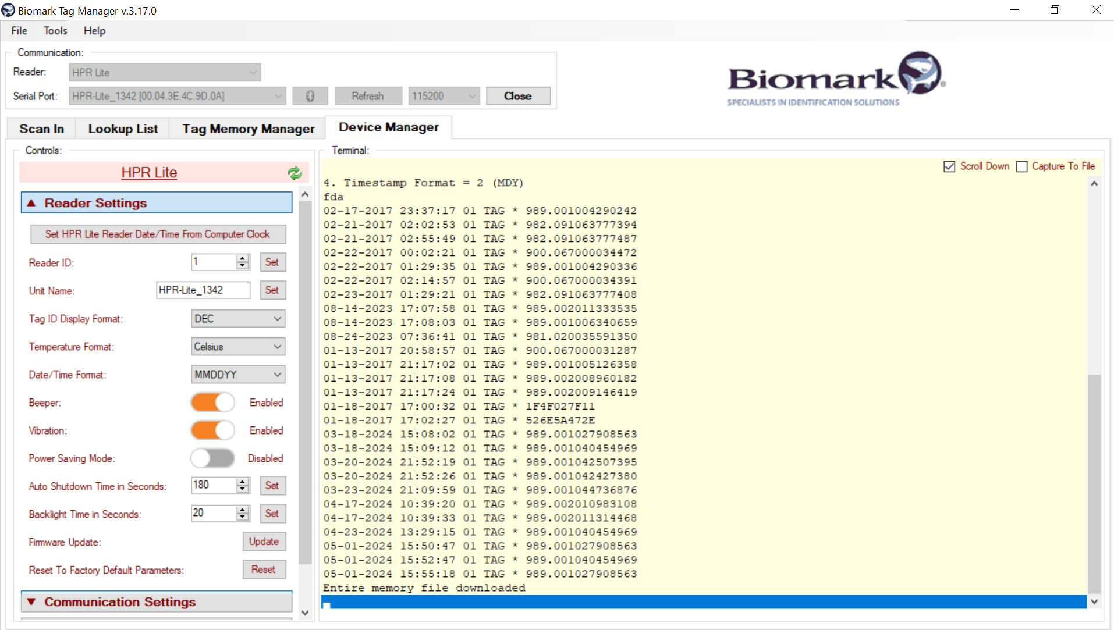Turn on Power Saving Mode switch
The height and width of the screenshot is (630, 1114).
click(x=213, y=458)
